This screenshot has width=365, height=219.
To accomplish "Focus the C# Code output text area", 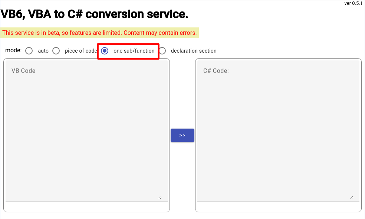I will (279, 131).
